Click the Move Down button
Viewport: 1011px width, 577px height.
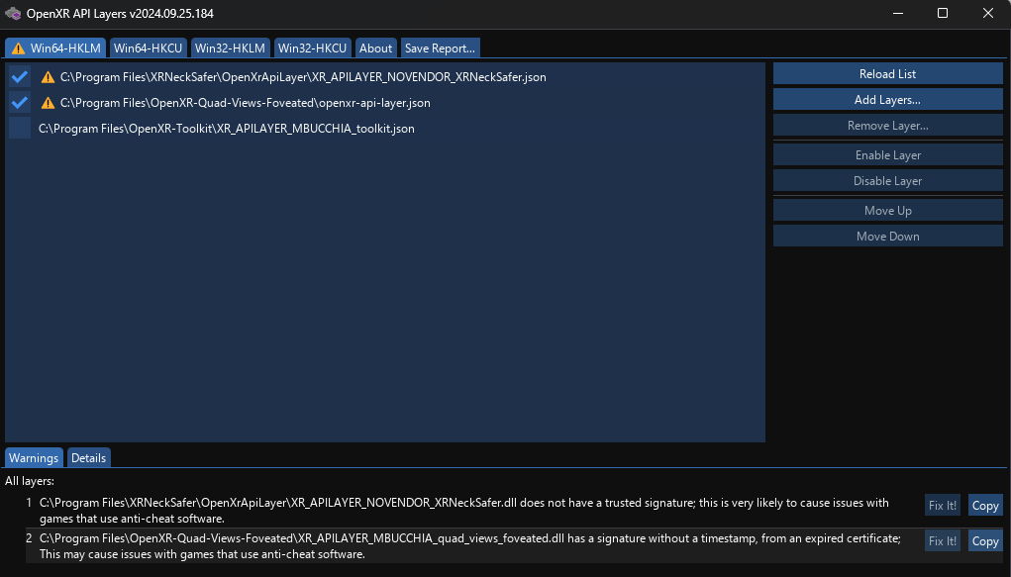(x=888, y=237)
